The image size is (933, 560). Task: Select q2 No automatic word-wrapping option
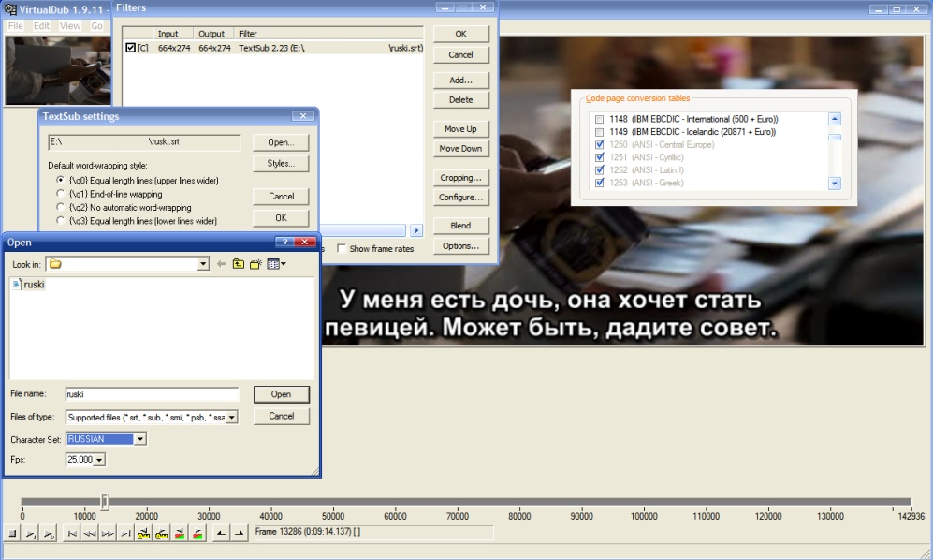(60, 207)
